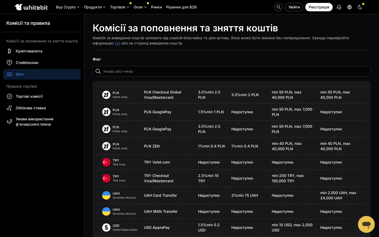Image resolution: width=379 pixels, height=237 pixels.
Task: Expand the Продукти dropdown menu
Action: (95, 7)
